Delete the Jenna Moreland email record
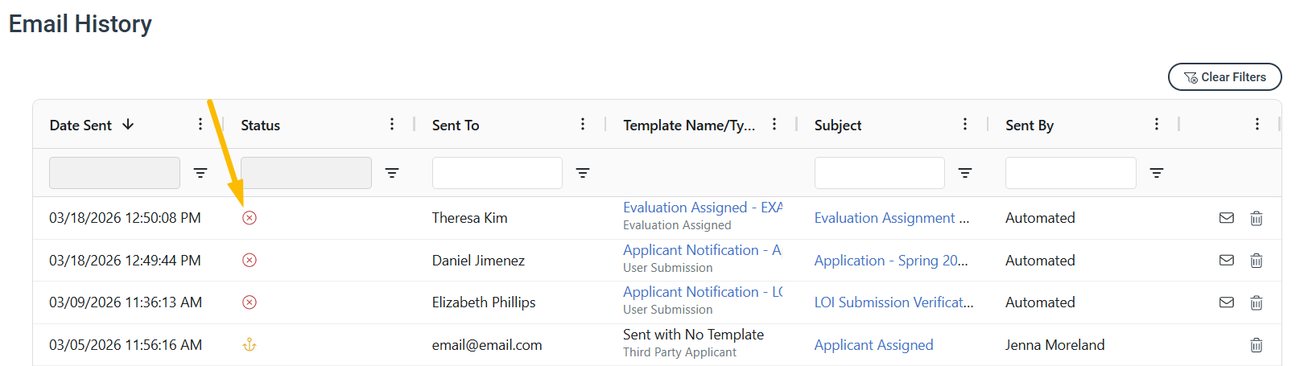The image size is (1304, 366). (x=1257, y=344)
